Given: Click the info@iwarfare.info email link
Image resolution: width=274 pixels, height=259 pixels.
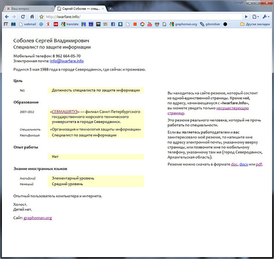Looking at the screenshot, I should [67, 61].
